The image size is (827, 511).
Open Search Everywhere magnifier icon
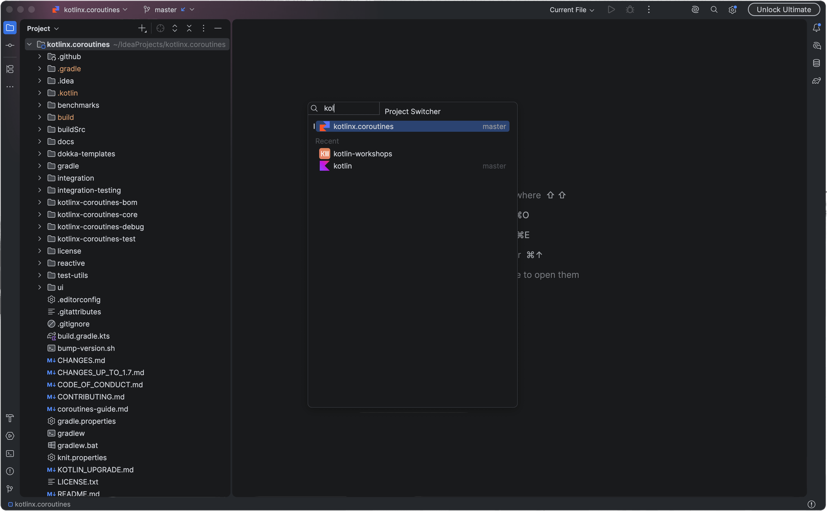click(x=714, y=9)
